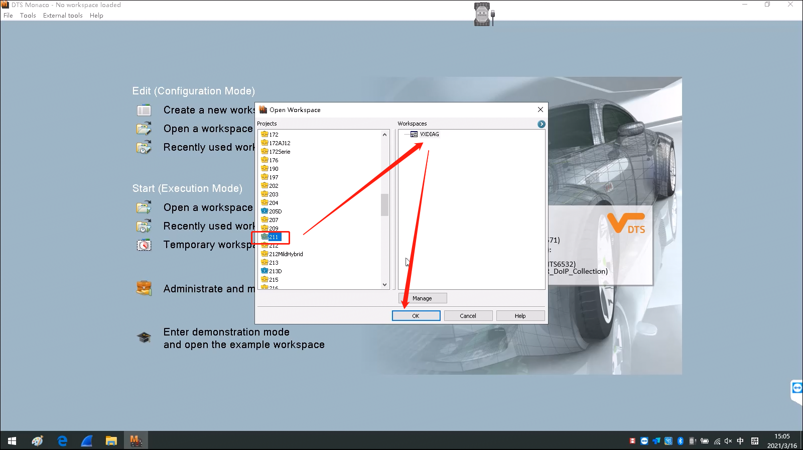Select the VXDIAG workspace
The height and width of the screenshot is (450, 803).
[425, 134]
